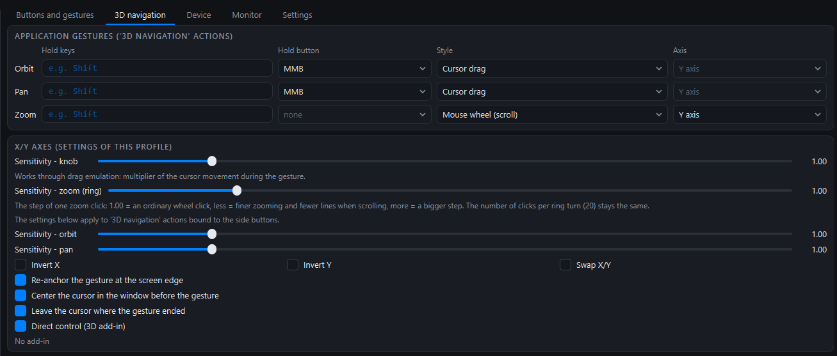Click the Pan row label
837x356 pixels.
point(22,91)
